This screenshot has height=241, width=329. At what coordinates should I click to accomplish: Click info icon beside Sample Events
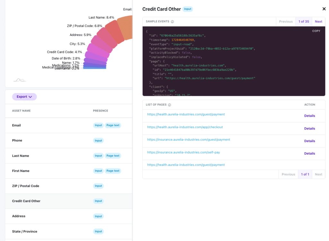(x=172, y=22)
